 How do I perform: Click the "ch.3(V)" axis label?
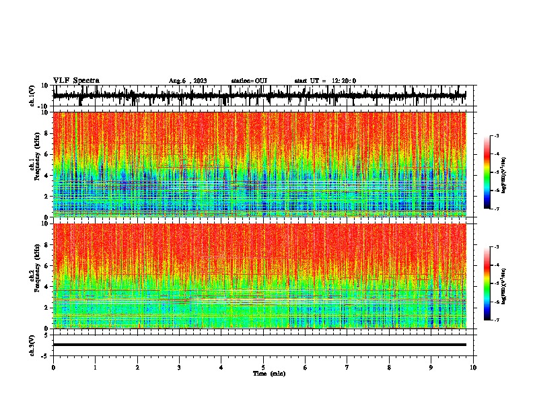click(32, 346)
